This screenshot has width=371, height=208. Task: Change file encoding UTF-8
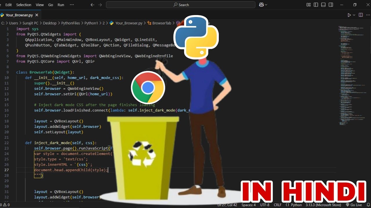pyautogui.click(x=265, y=205)
